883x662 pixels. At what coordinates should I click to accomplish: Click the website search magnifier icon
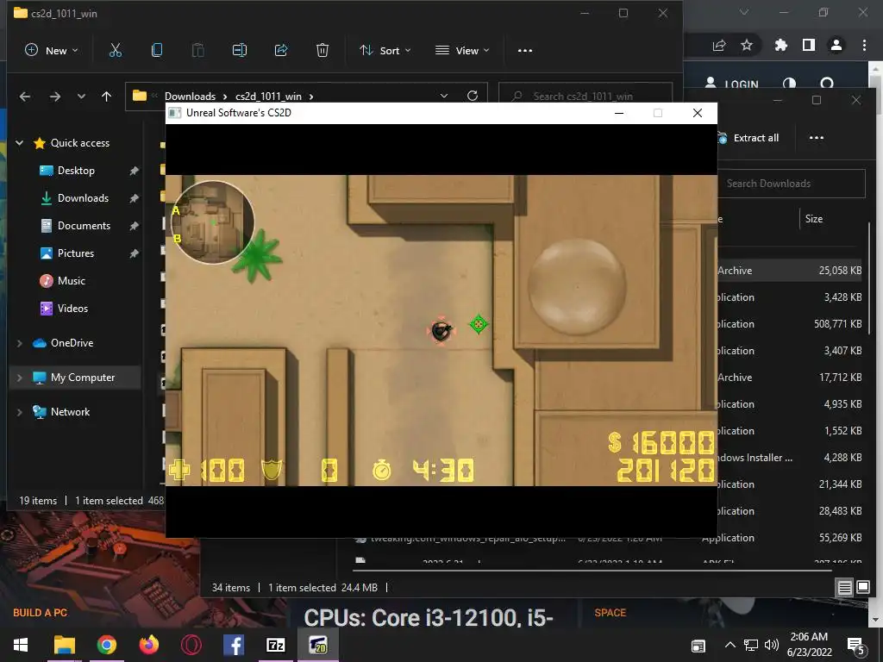(827, 84)
